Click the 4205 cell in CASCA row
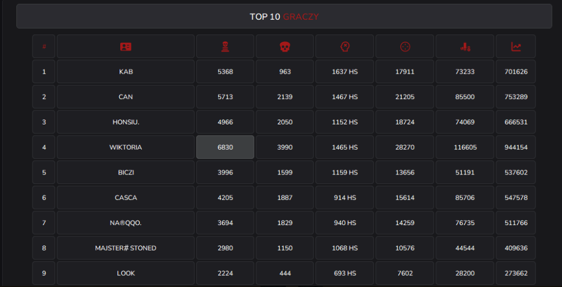This screenshot has width=562, height=287. 225,198
